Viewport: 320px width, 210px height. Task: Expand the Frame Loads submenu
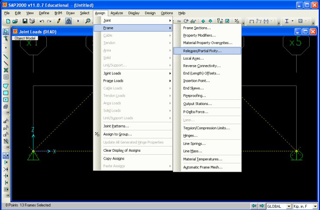coord(133,81)
